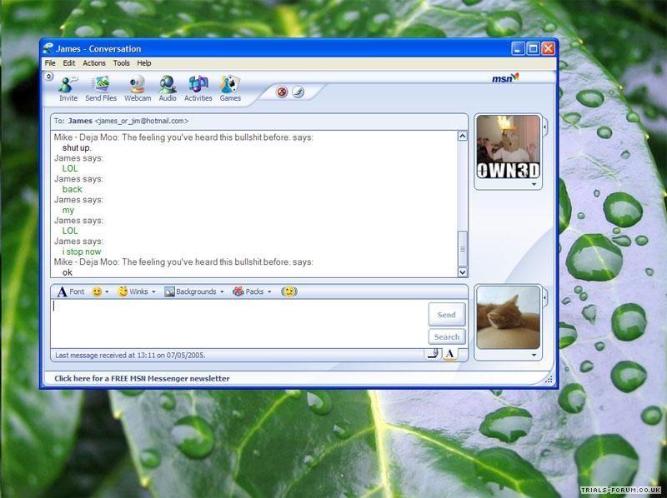Image resolution: width=667 pixels, height=498 pixels.
Task: Click the 'back' message from James
Action: [72, 189]
